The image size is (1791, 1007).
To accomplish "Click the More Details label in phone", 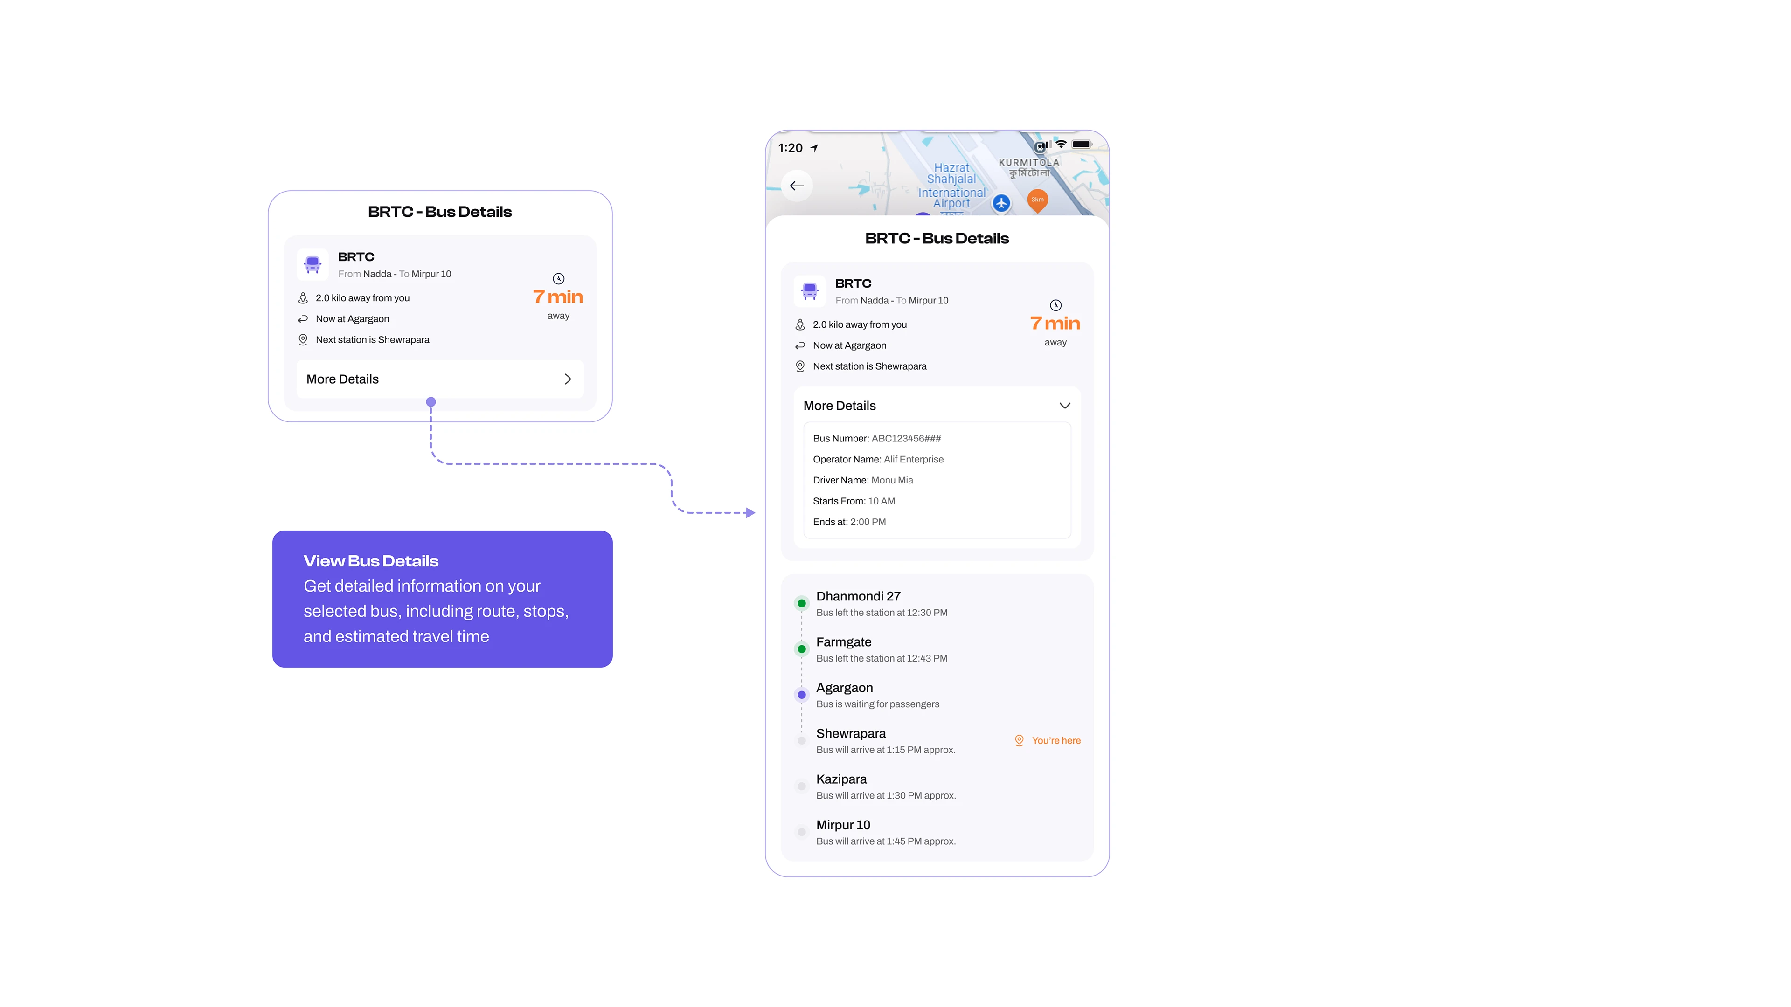I will [x=839, y=405].
